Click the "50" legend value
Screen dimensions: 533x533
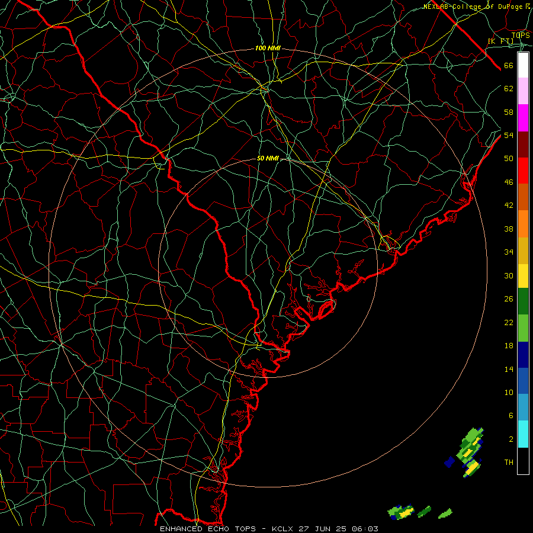point(509,158)
